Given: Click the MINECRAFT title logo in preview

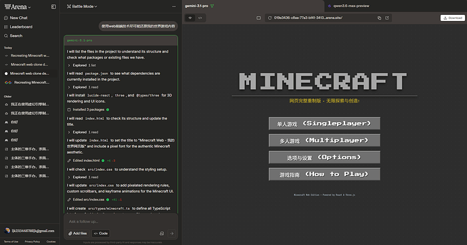Looking at the screenshot, I should pos(323,81).
